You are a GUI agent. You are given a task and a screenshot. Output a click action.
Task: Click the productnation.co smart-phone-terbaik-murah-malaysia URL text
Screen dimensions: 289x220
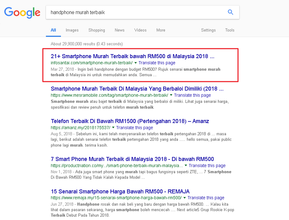pos(117,166)
